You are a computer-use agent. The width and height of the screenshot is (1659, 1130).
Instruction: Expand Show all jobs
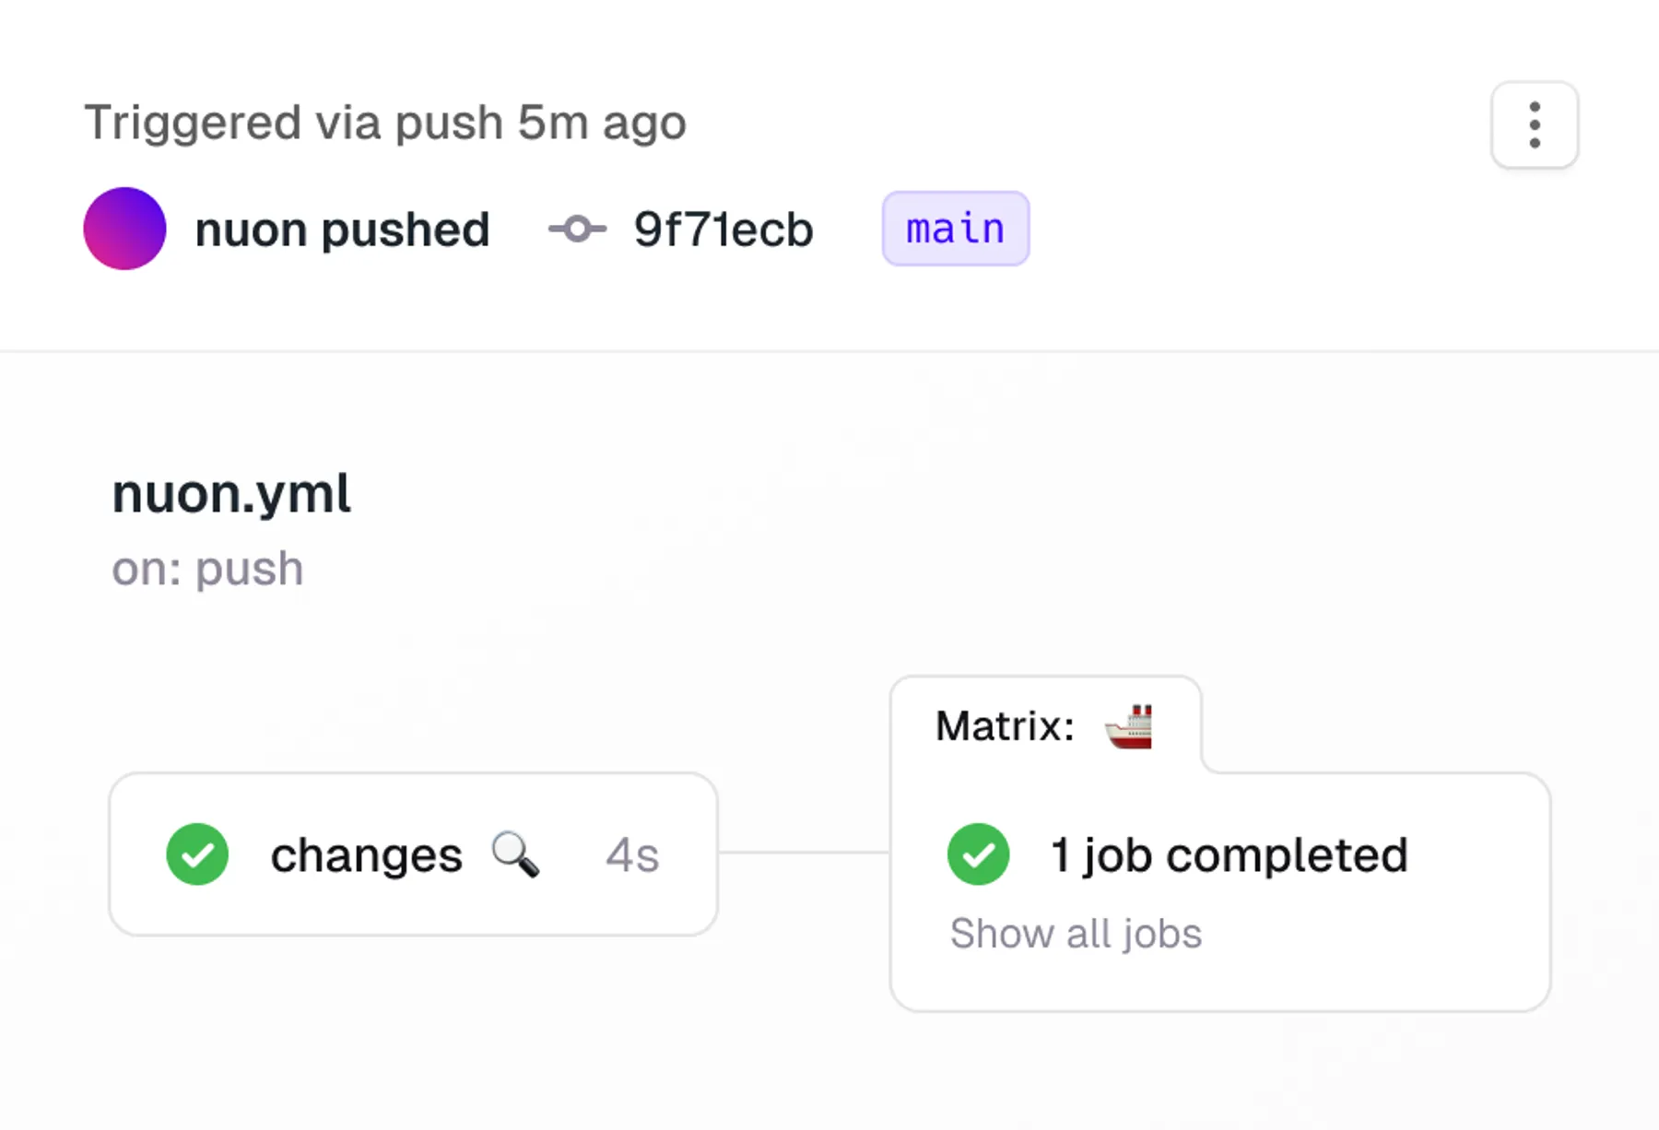pyautogui.click(x=1076, y=934)
